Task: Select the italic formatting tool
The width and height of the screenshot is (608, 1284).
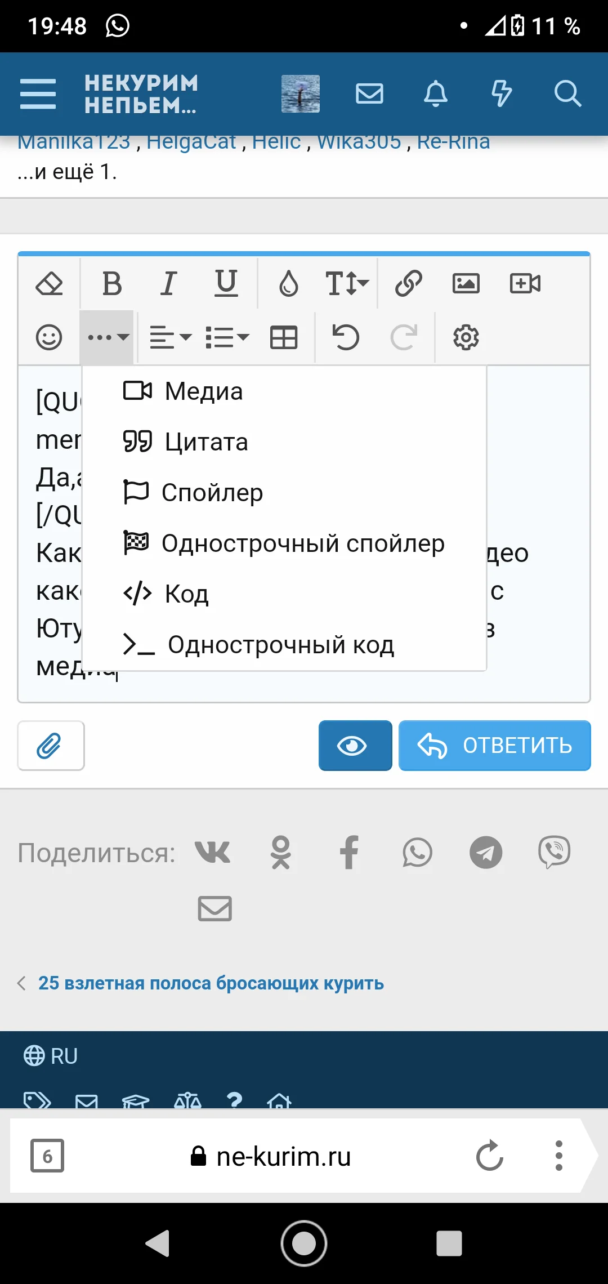Action: tap(168, 283)
